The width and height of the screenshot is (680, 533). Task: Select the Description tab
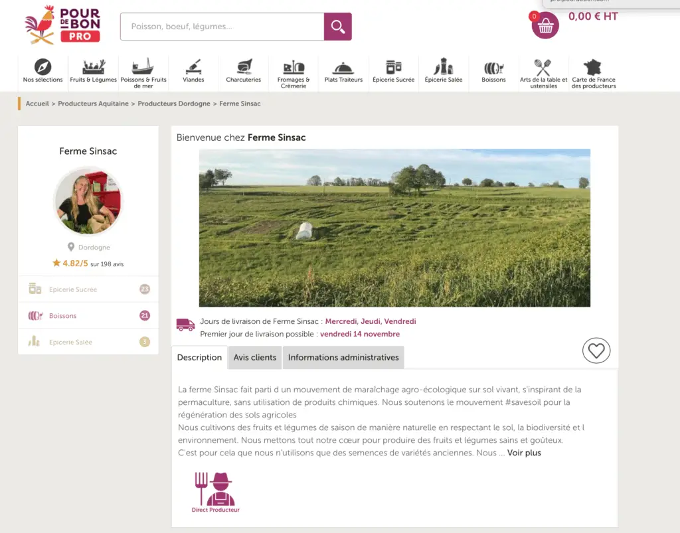pos(199,357)
